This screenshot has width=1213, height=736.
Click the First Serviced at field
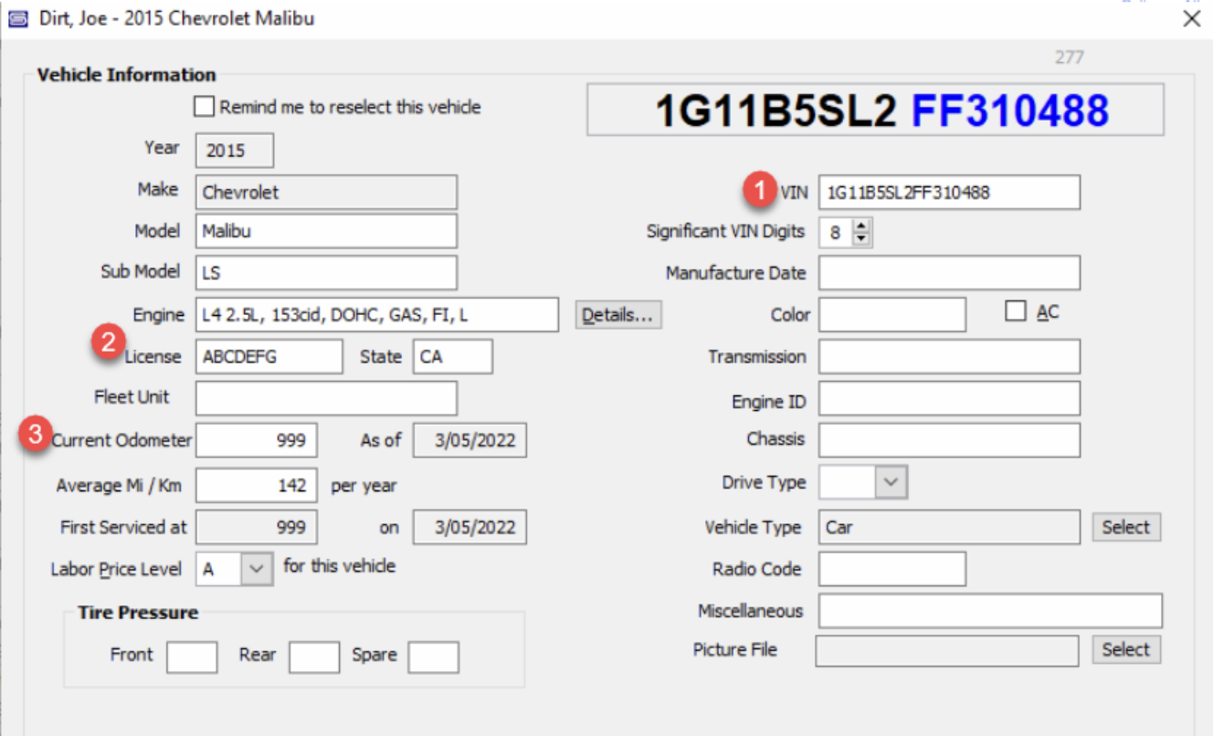[257, 527]
